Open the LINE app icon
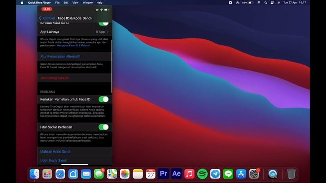This screenshot has width=326, height=183. tap(228, 174)
